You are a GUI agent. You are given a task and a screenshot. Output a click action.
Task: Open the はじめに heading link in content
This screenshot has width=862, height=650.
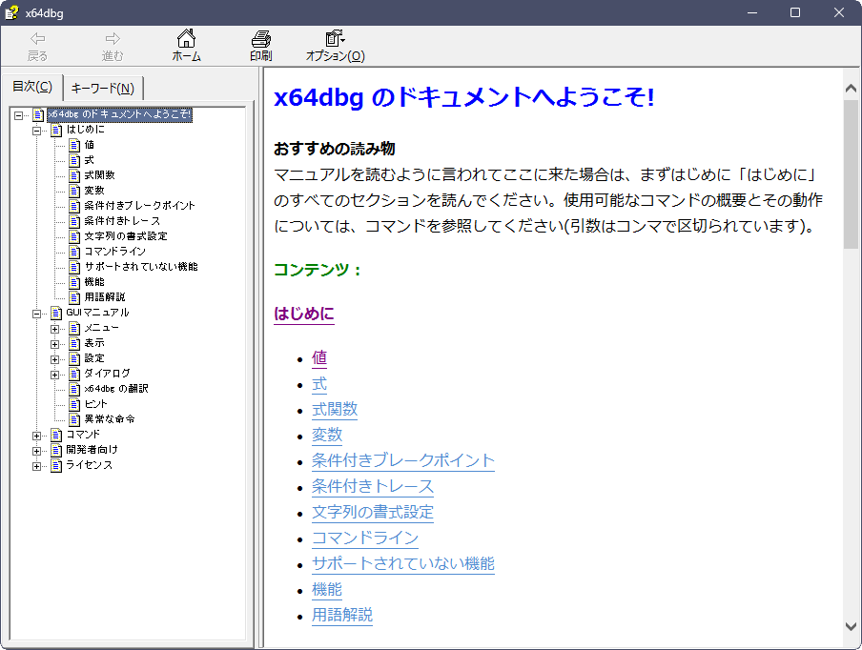(x=304, y=314)
